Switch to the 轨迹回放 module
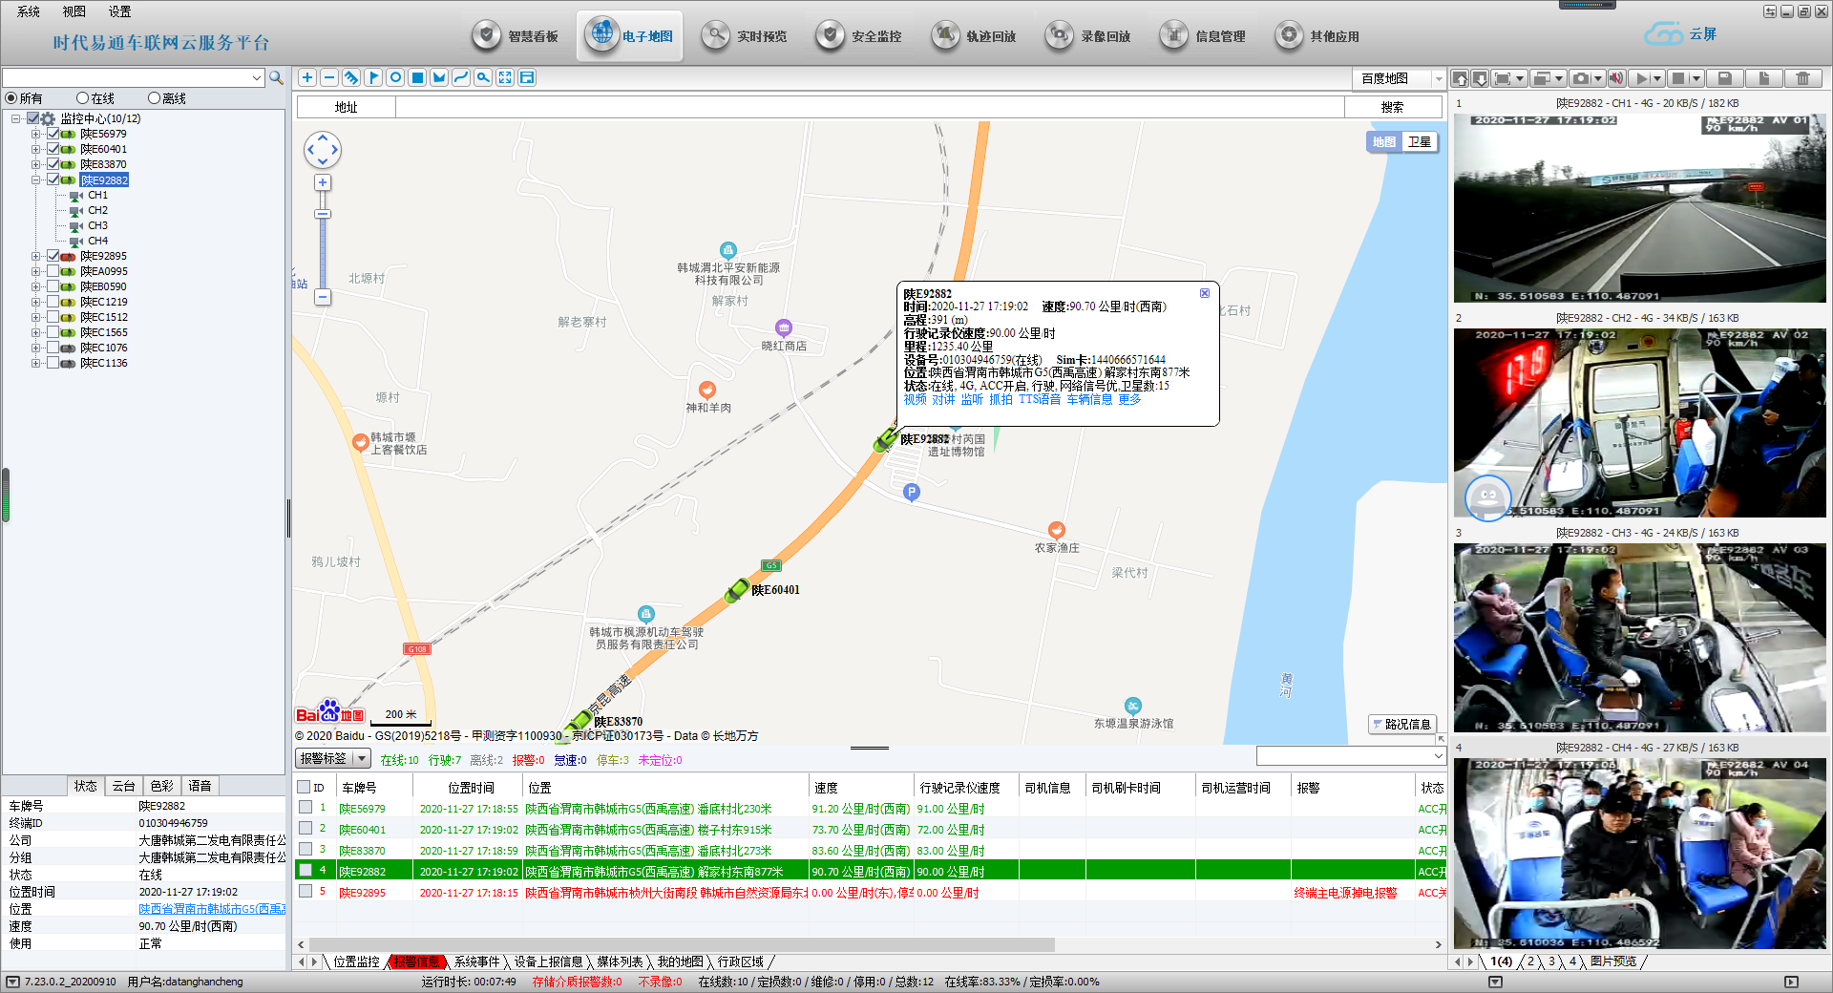This screenshot has height=993, width=1833. 974,36
